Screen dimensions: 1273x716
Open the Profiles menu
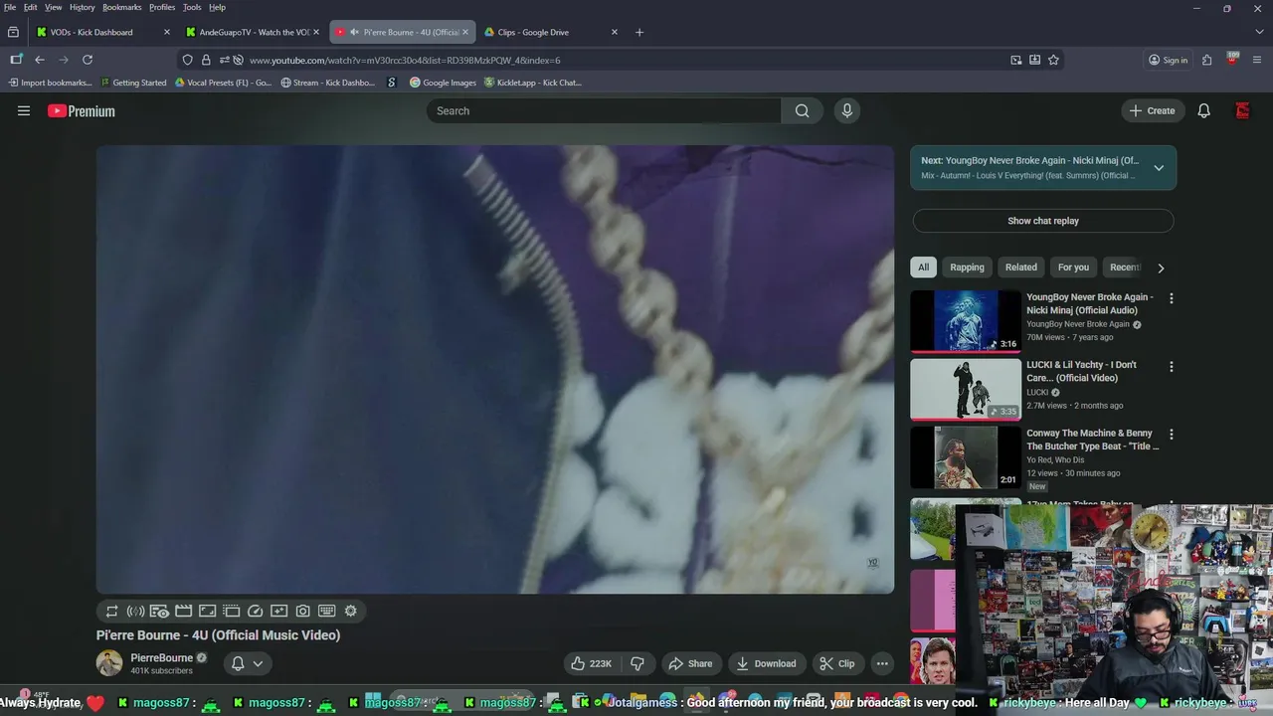click(162, 7)
